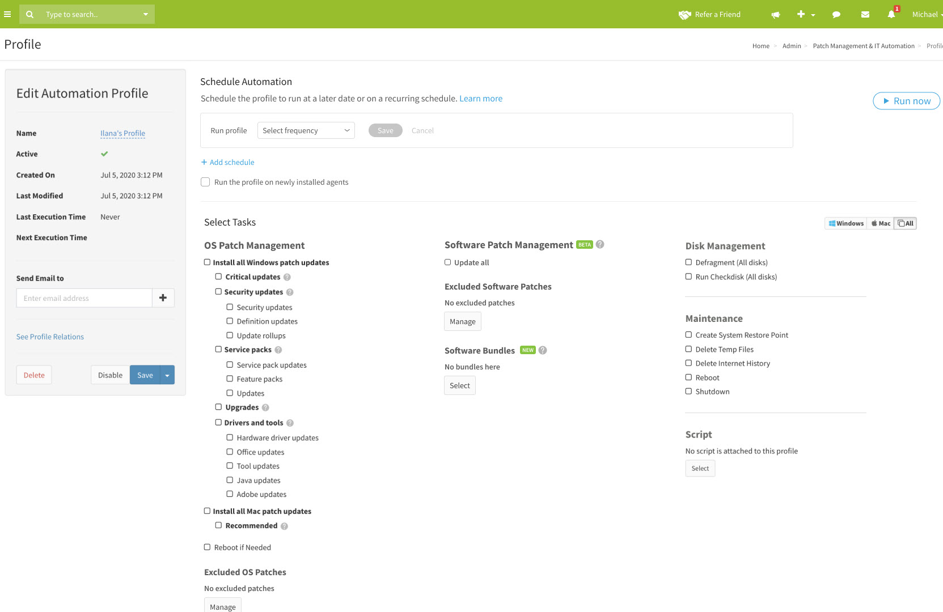
Task: Open the Select frequency dropdown
Action: pyautogui.click(x=306, y=130)
